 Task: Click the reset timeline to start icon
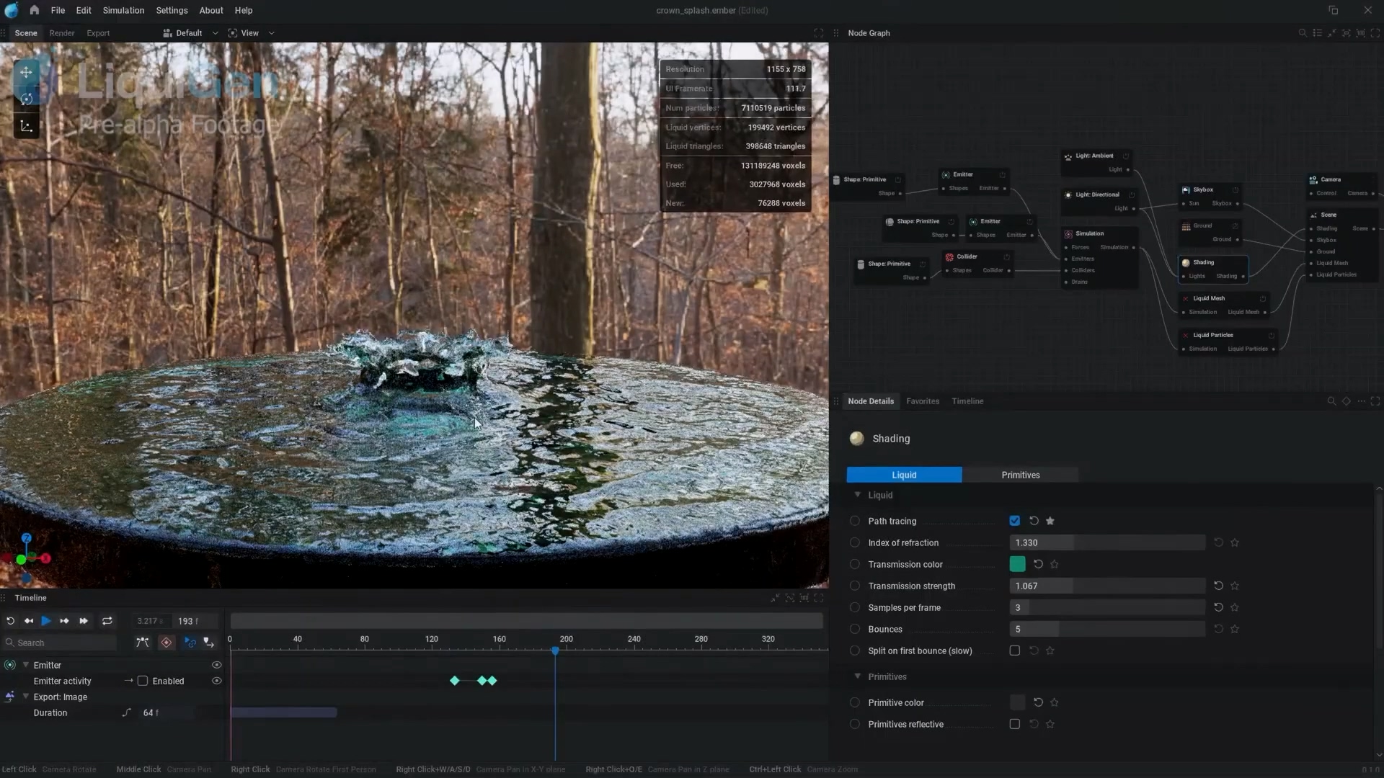10,621
